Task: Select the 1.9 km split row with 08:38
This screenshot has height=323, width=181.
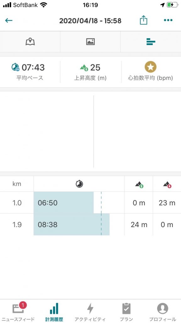Action: click(90, 225)
